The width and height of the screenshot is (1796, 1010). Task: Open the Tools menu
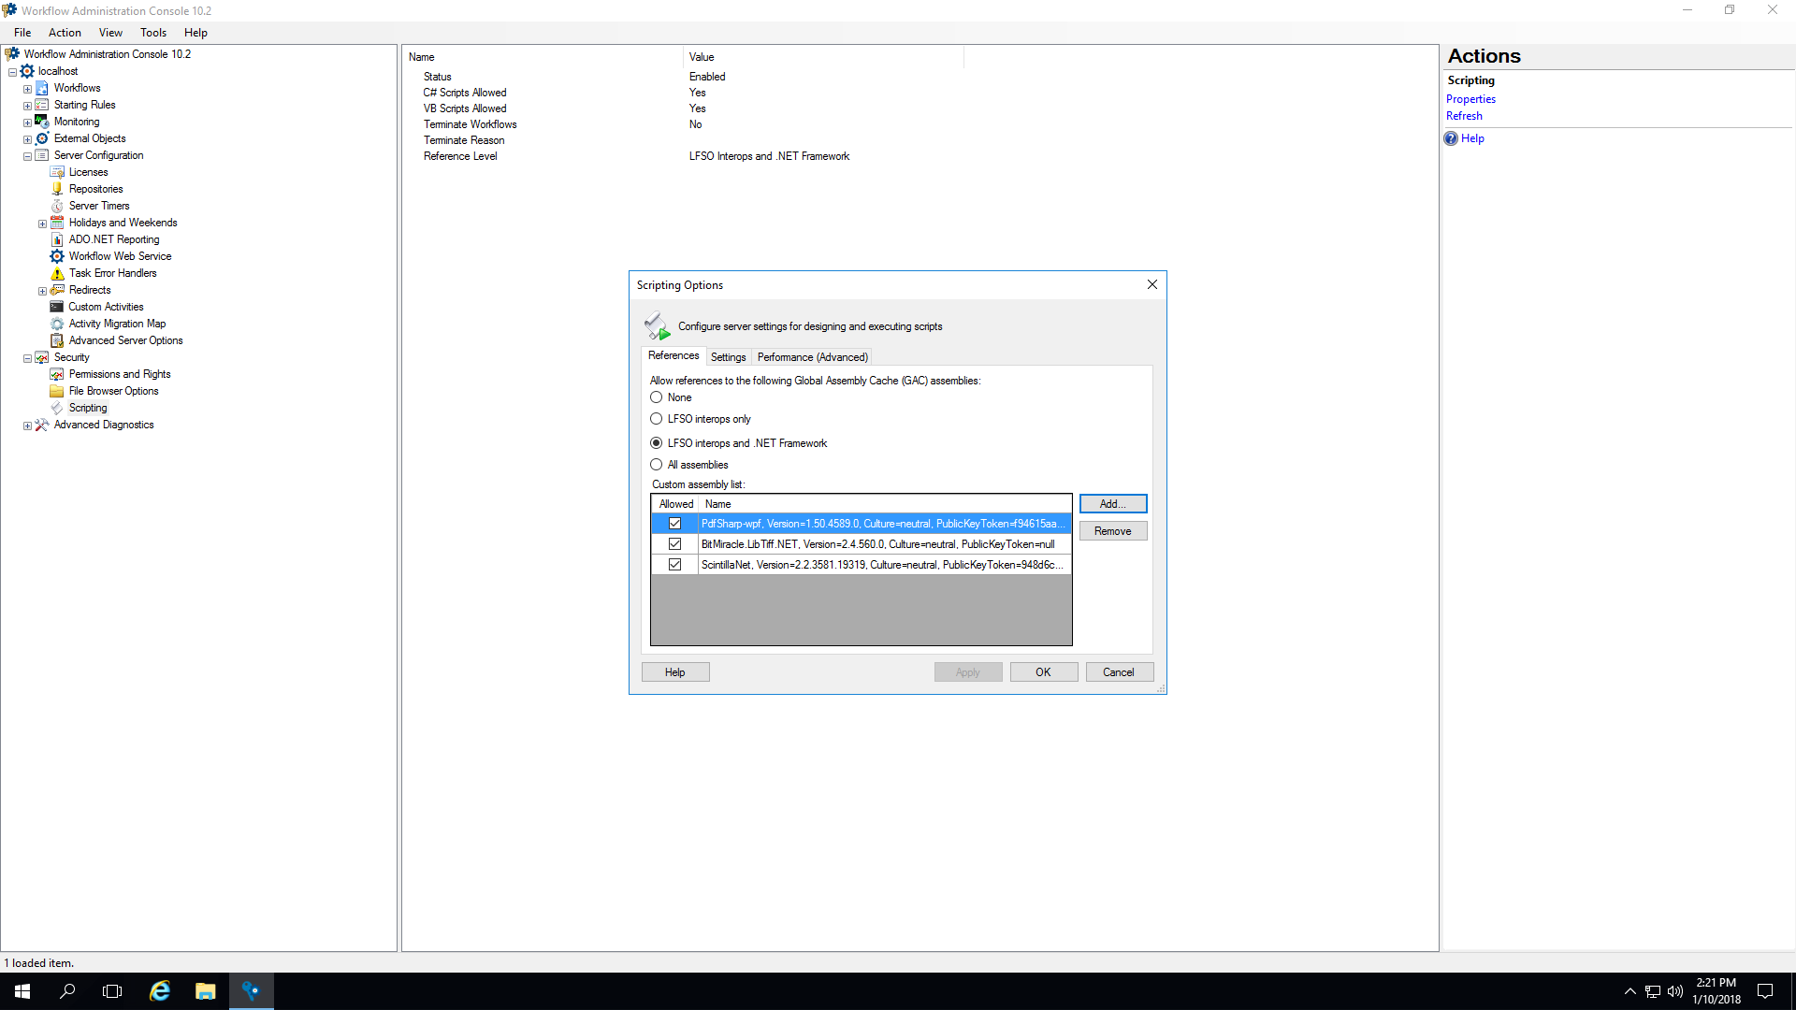[x=153, y=33]
